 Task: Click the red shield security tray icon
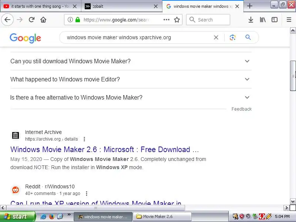point(242,216)
